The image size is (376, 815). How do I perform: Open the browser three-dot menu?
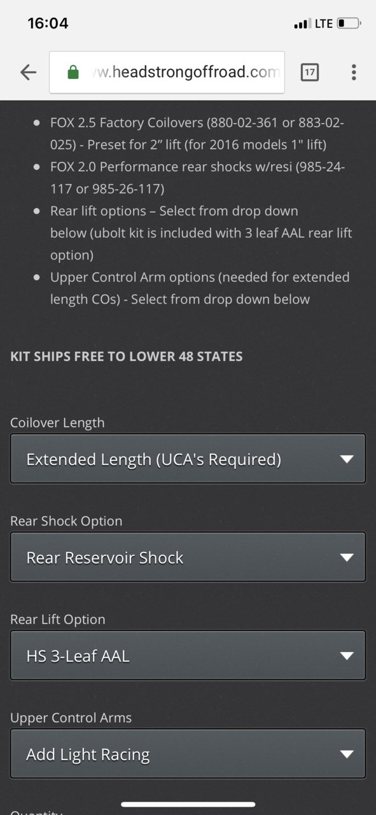353,73
